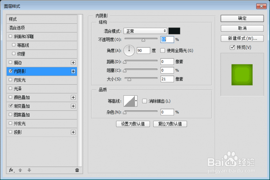Viewport: 270px width, 180px height.
Task: Click the fx add layer style icon
Action: (x=11, y=170)
